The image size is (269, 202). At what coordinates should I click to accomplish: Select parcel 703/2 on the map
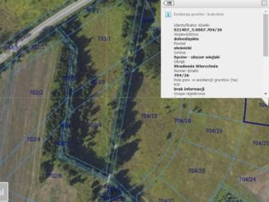coord(104,39)
